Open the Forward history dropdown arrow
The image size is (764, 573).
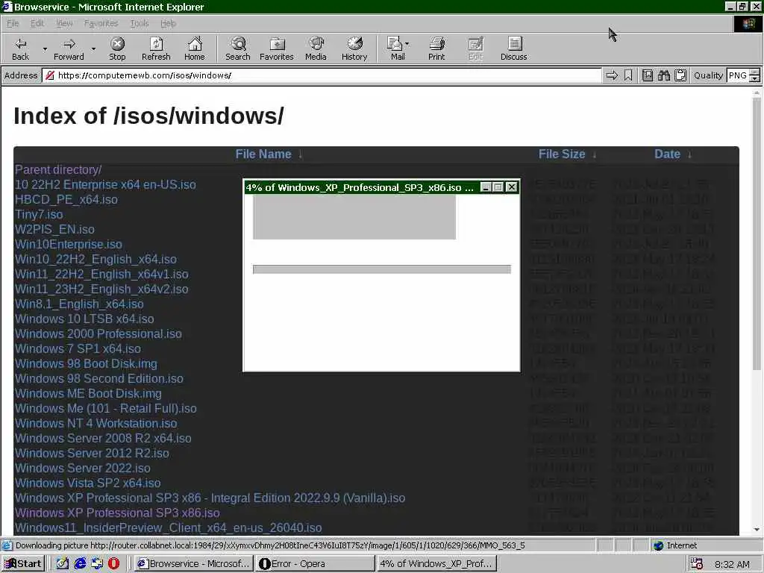click(x=93, y=48)
